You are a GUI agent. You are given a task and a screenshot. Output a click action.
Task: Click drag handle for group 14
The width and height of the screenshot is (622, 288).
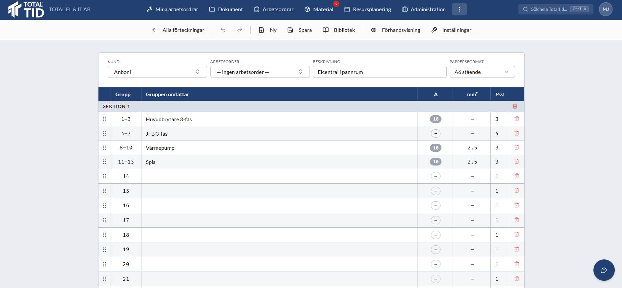click(104, 176)
